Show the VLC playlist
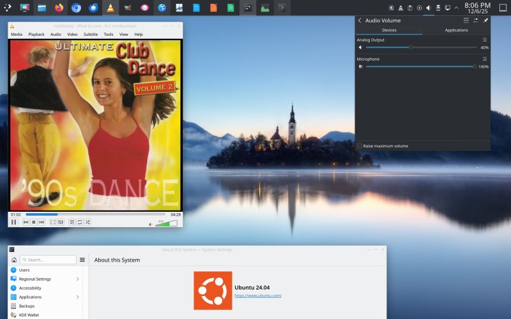The image size is (511, 319). (72, 222)
